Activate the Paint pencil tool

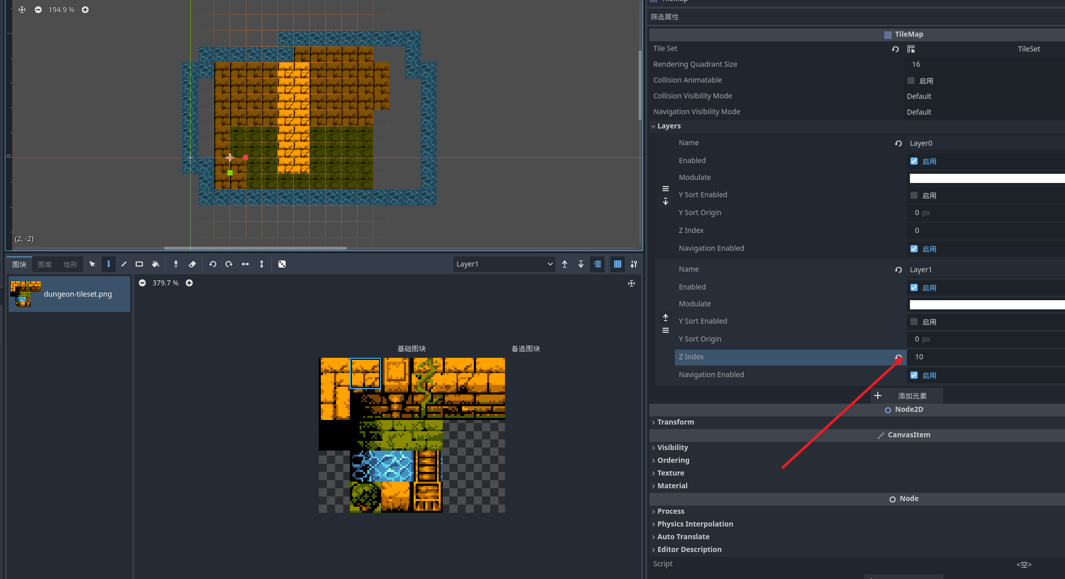click(x=108, y=264)
